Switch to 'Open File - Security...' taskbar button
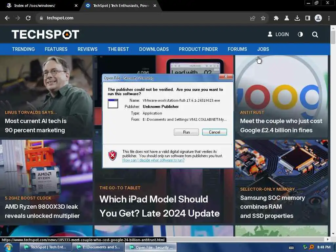The image size is (336, 252). coord(151,247)
